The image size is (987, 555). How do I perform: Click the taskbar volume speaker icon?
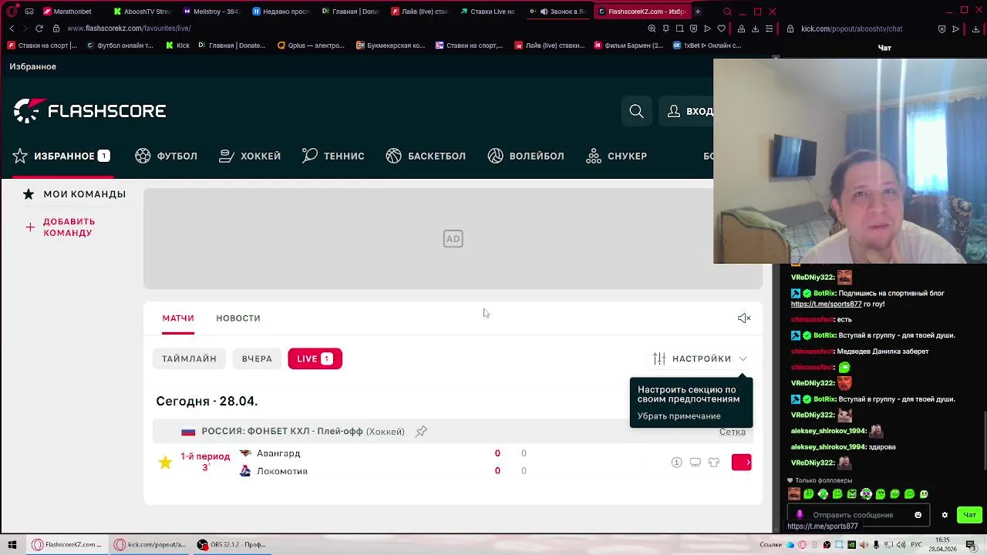(x=900, y=544)
